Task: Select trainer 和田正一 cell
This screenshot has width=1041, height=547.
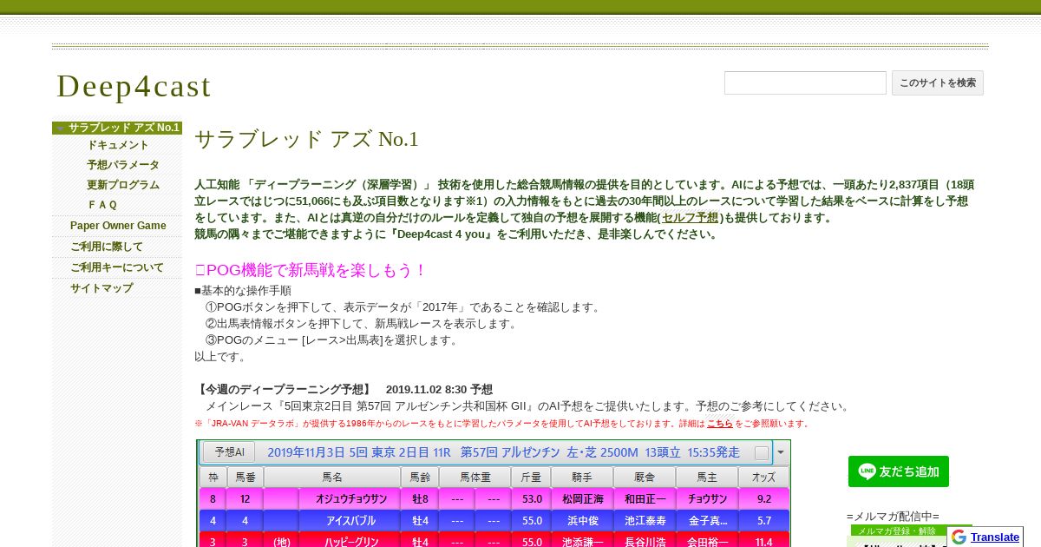Action: (x=645, y=499)
